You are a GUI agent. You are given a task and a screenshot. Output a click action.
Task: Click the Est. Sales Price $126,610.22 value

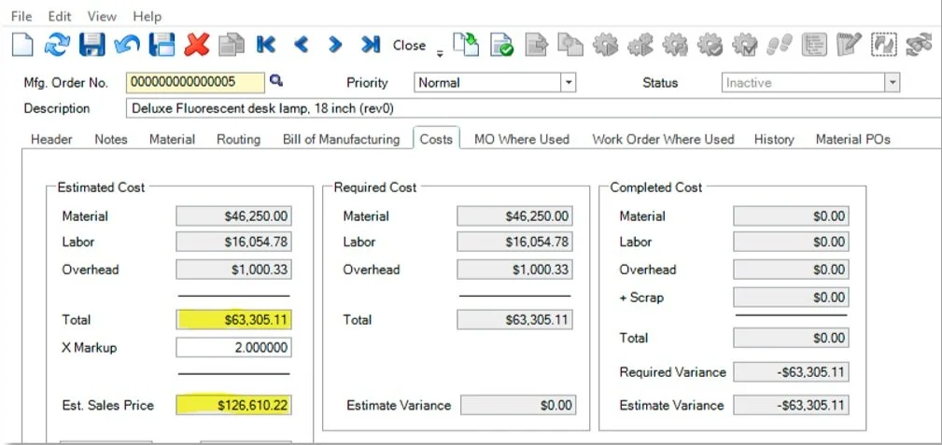click(233, 406)
